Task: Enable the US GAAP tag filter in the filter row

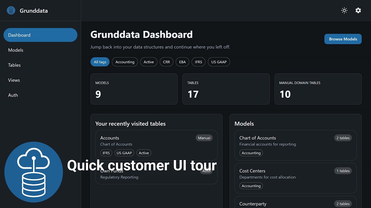Action: (219, 62)
